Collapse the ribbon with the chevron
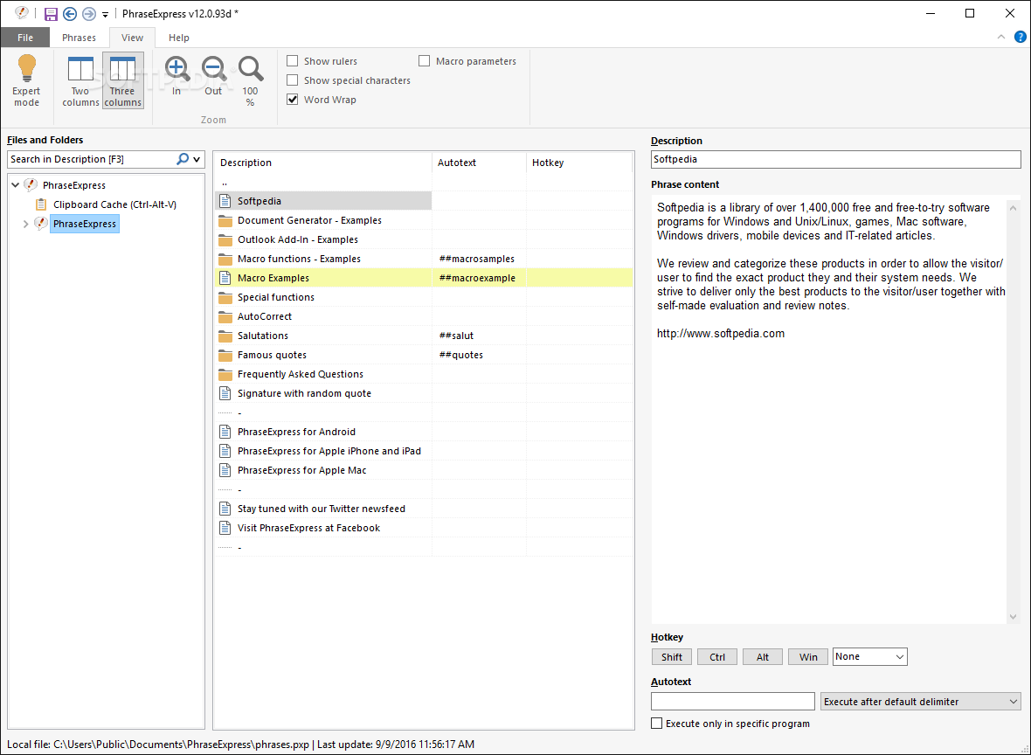The height and width of the screenshot is (755, 1031). 1000,37
